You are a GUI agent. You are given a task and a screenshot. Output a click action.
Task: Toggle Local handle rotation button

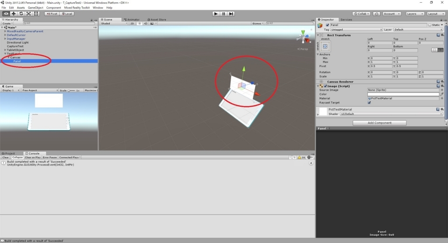click(x=67, y=14)
